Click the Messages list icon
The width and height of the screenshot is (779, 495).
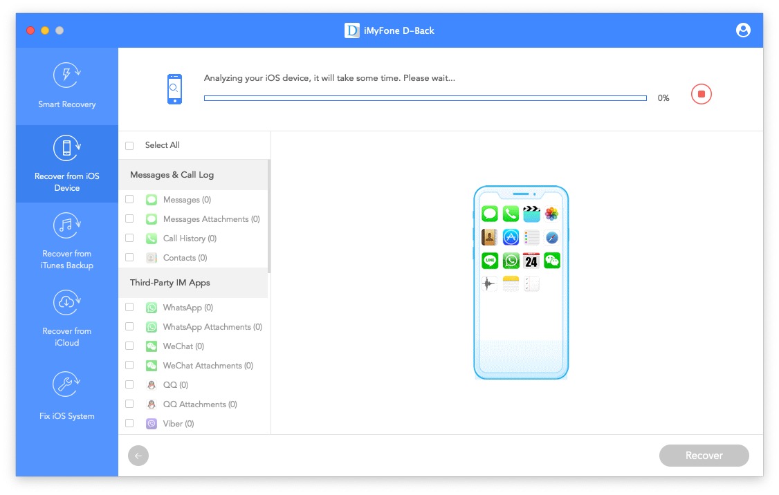pos(152,200)
